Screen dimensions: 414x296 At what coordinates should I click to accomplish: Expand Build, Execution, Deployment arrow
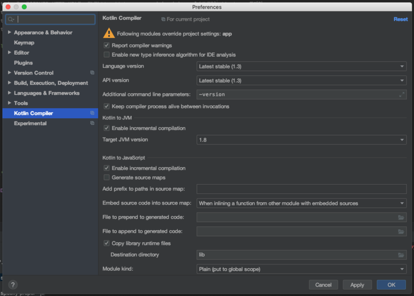pyautogui.click(x=10, y=82)
